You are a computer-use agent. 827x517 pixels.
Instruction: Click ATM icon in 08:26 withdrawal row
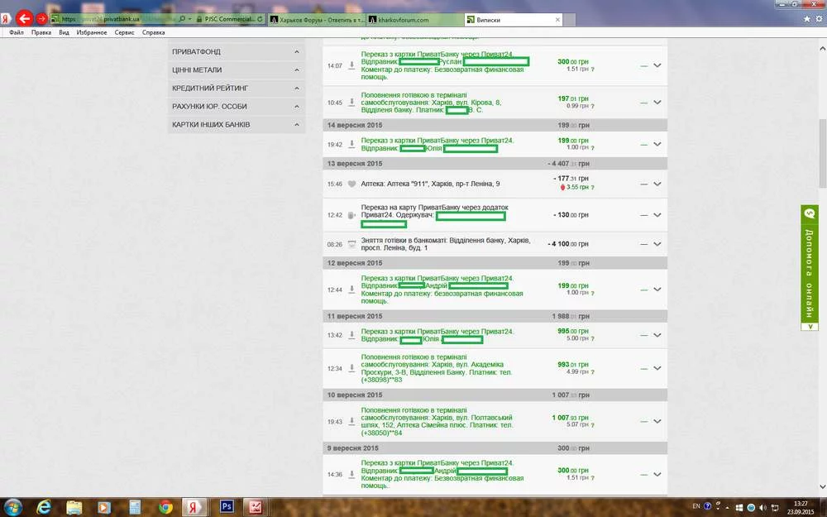(351, 244)
